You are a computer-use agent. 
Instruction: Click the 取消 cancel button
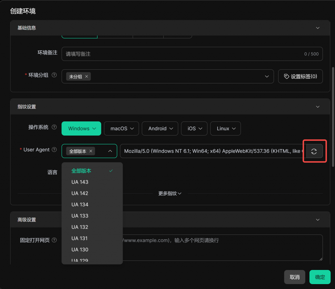click(294, 277)
